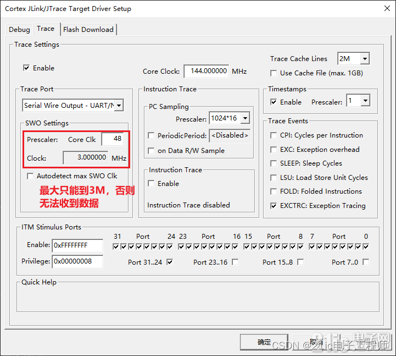Edit the Core Clock field

[x=207, y=71]
